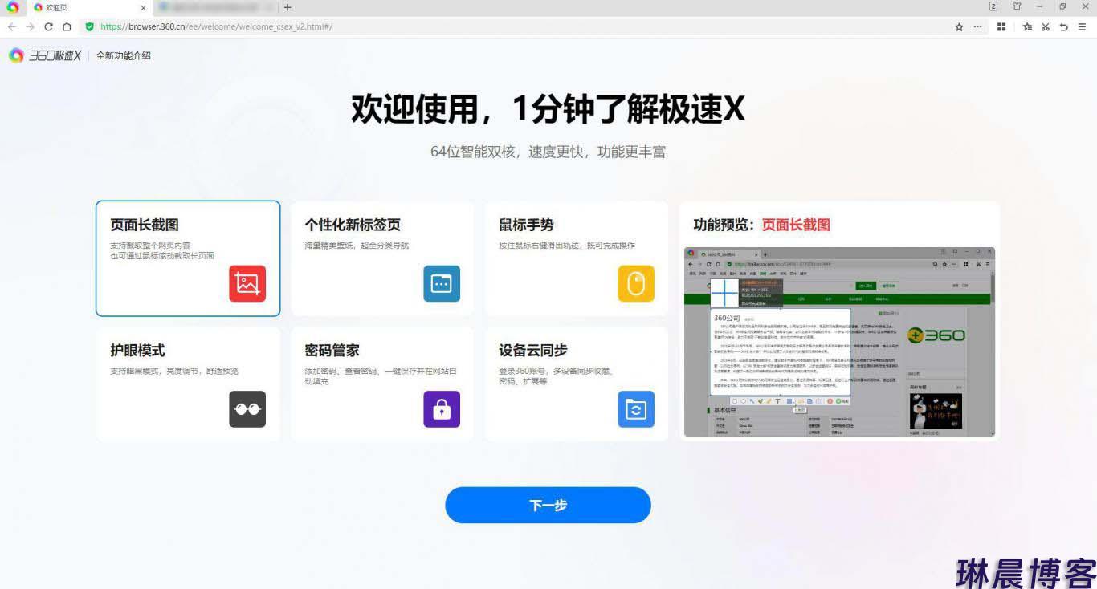Click the blue new tab page icon
The width and height of the screenshot is (1097, 589).
coord(442,283)
